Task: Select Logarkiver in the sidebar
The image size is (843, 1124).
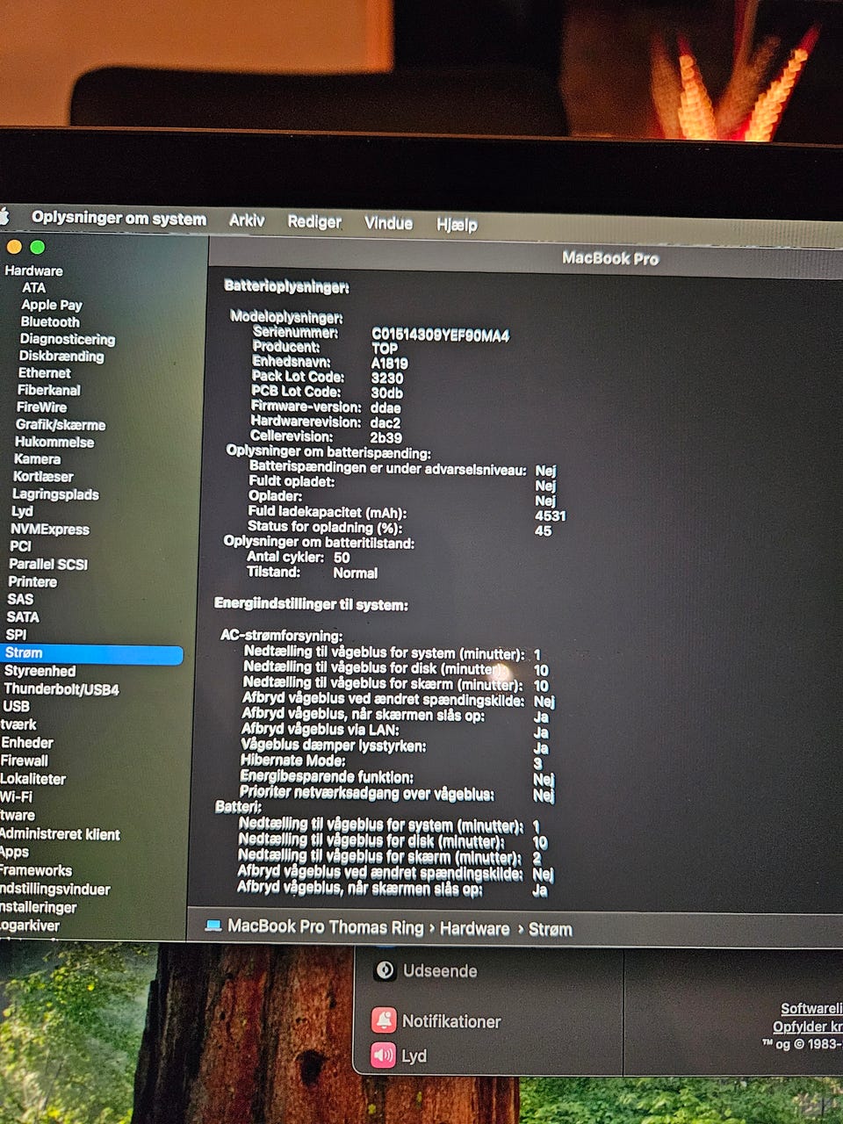Action: click(x=30, y=926)
